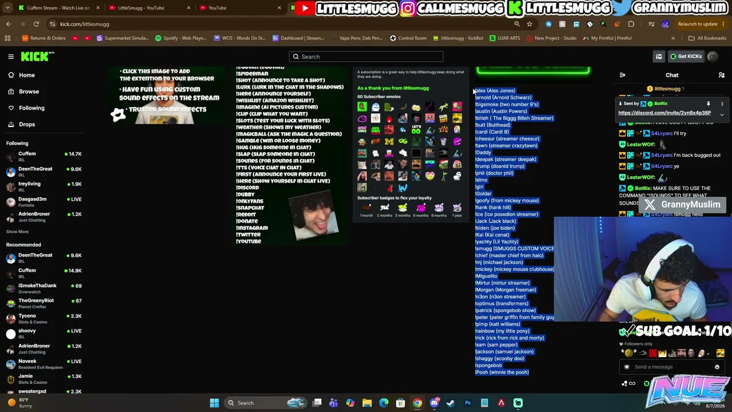Open iSmokeThaDank recommended channel
The image size is (732, 412).
pyautogui.click(x=44, y=288)
